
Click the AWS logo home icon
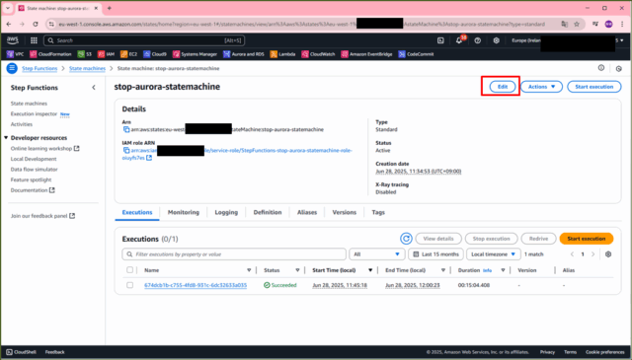point(13,40)
